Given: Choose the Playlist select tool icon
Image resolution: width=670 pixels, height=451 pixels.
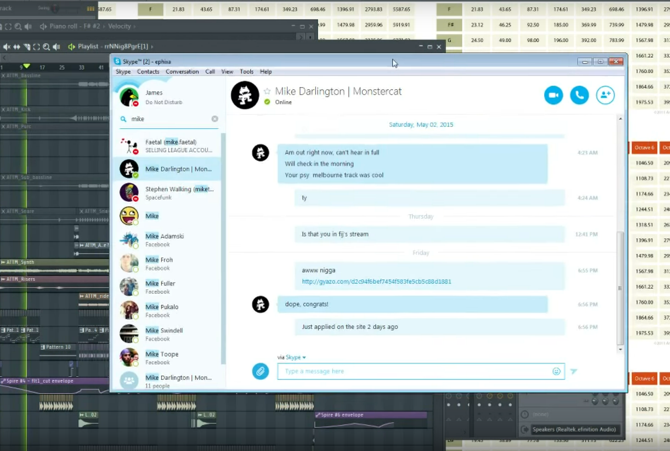Looking at the screenshot, I should pyautogui.click(x=36, y=47).
